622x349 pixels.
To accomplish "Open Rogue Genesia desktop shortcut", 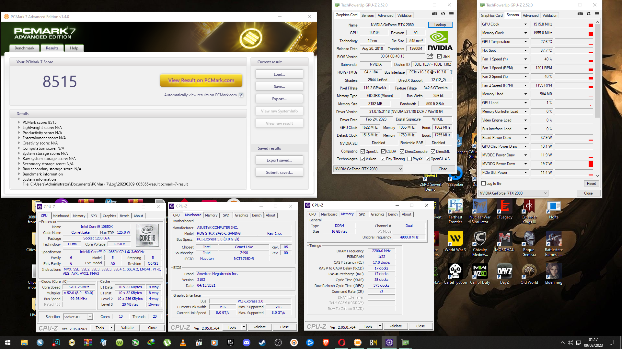I will (x=529, y=244).
